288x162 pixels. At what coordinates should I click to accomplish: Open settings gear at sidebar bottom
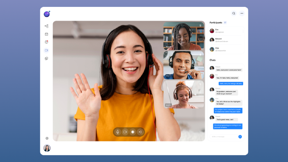(47, 138)
